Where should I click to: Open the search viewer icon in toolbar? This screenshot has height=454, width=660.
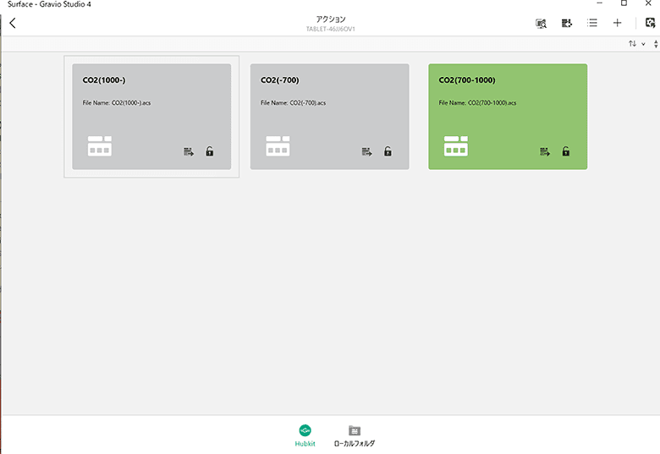point(542,24)
